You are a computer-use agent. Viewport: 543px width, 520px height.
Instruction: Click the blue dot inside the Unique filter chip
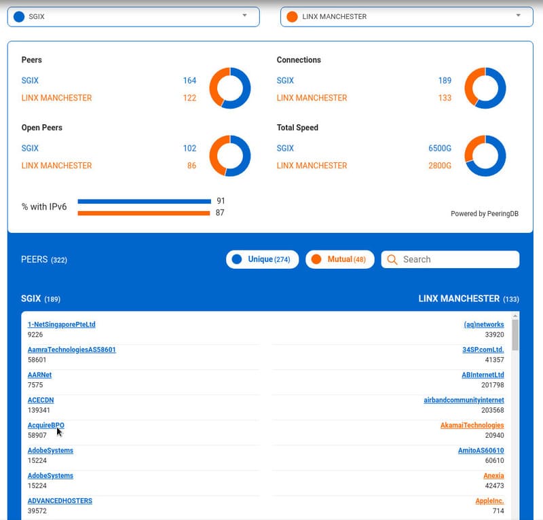coord(239,259)
